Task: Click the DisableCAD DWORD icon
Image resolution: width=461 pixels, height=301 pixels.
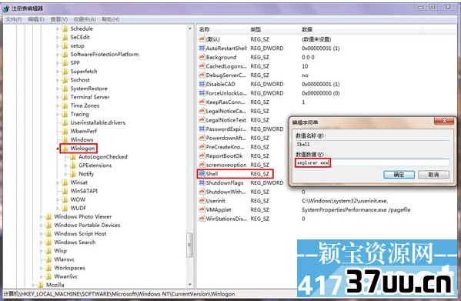Action: [x=202, y=84]
